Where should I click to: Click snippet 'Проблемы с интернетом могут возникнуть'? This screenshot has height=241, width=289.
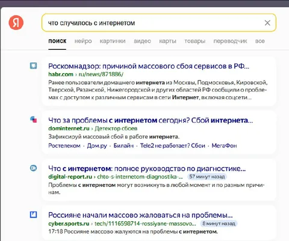coord(157,189)
